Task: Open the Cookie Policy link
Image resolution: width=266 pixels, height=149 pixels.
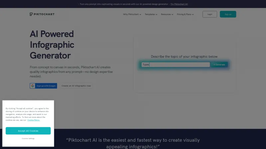Action: point(34,120)
